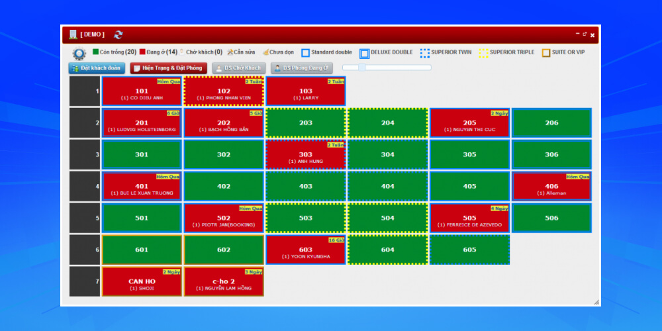662x331 pixels.
Task: Click the 'SUPERIOR TWIN' dotted blue icon
Action: 425,53
